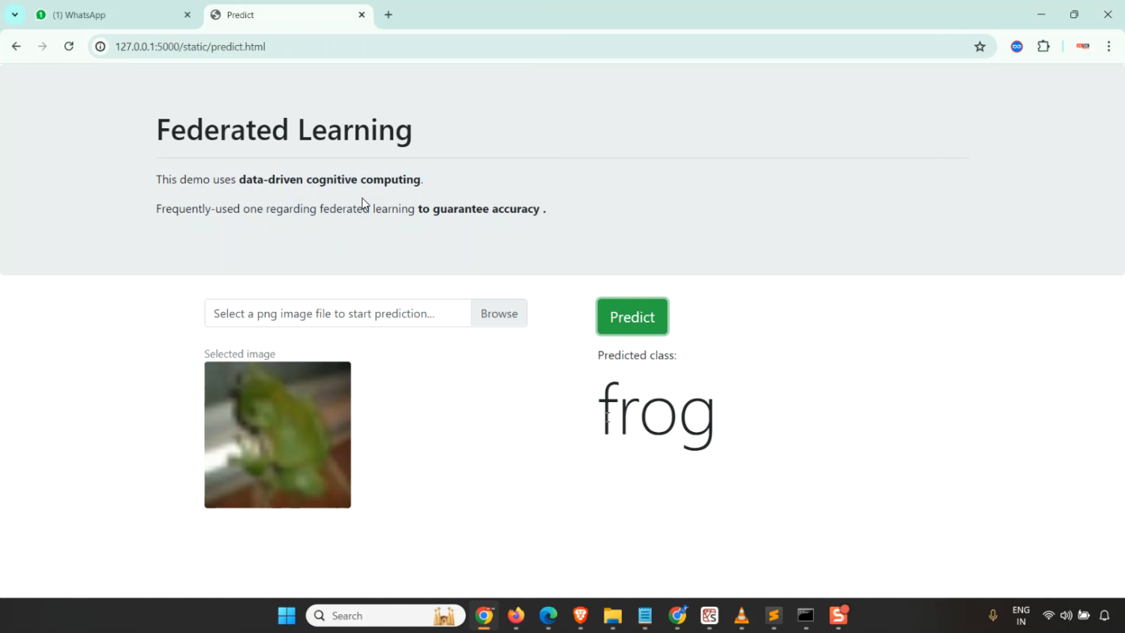
Task: Reload the current page
Action: coord(69,46)
